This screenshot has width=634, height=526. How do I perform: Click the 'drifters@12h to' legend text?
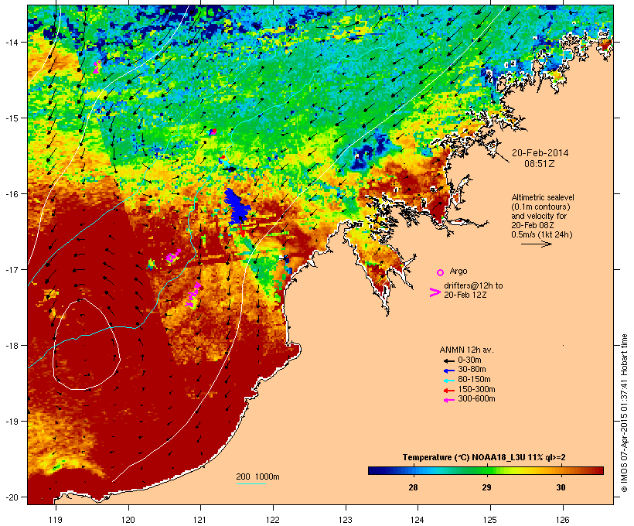473,285
